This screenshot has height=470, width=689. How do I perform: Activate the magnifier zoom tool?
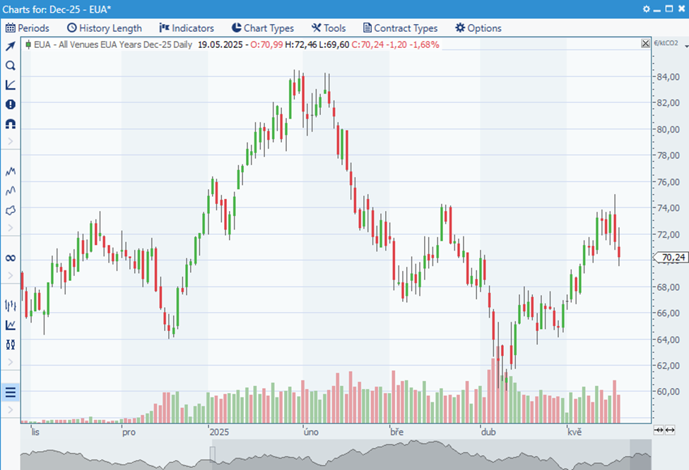(x=11, y=66)
